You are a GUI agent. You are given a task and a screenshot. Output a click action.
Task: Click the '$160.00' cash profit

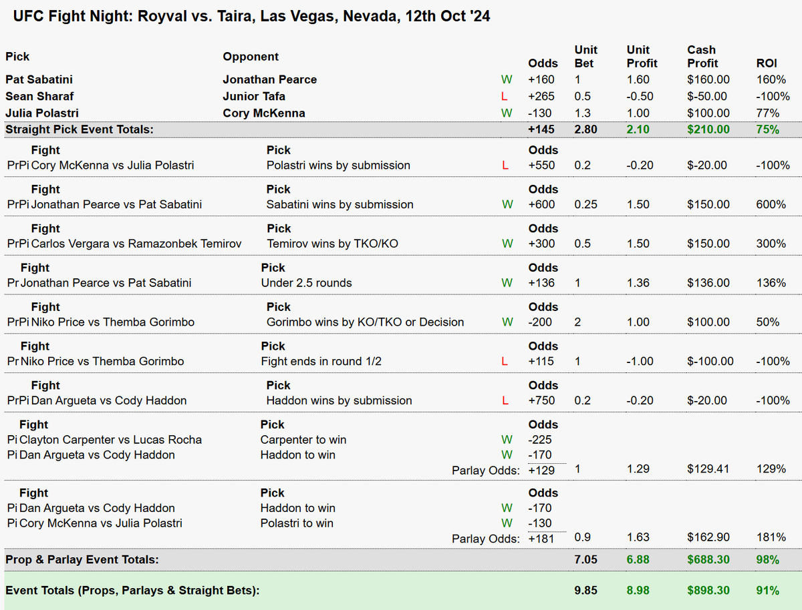[x=708, y=79]
